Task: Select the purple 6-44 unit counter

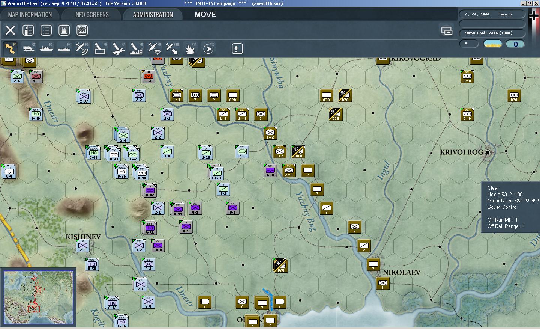Action: pyautogui.click(x=178, y=209)
